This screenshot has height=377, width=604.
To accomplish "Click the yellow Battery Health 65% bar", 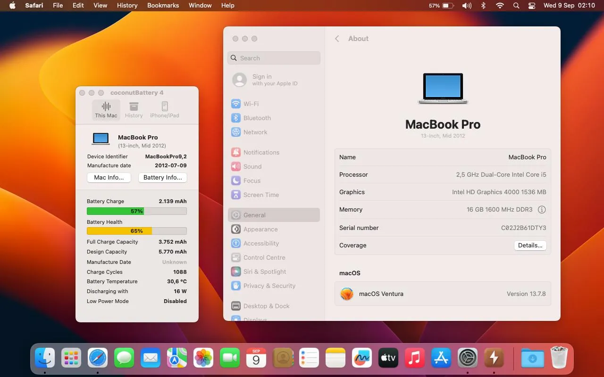I will [137, 231].
